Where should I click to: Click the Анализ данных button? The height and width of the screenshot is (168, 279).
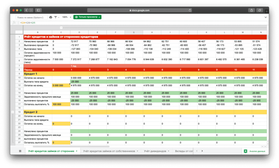click(x=254, y=151)
